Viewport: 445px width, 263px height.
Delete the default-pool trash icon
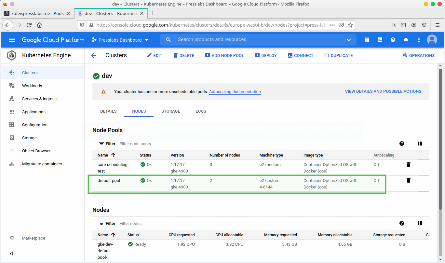pos(409,180)
